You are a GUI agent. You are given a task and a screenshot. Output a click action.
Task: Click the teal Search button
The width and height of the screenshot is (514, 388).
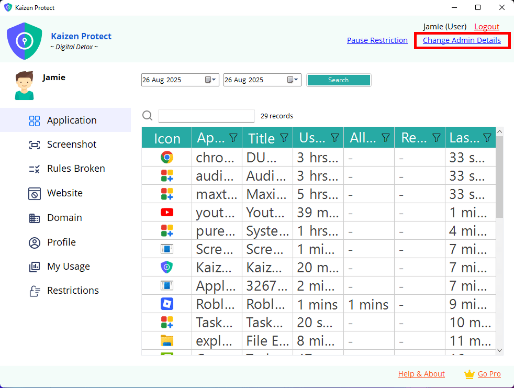[339, 80]
